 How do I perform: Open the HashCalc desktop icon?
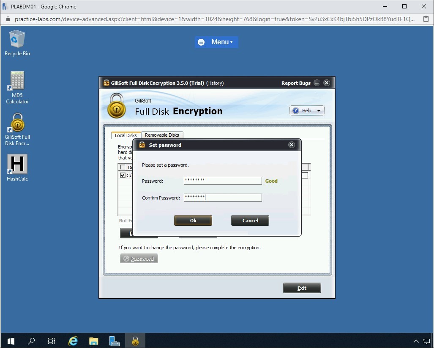pos(17,167)
